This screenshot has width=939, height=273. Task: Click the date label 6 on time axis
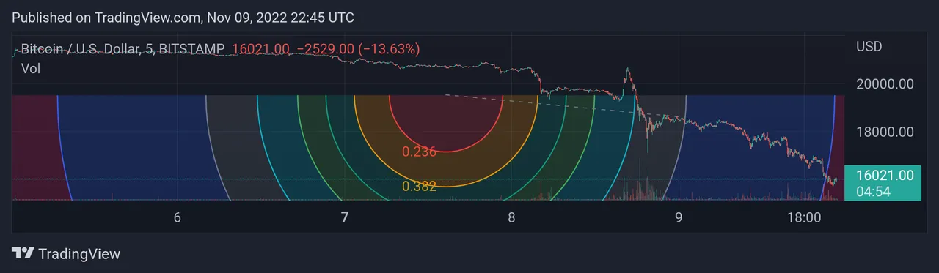coord(178,217)
